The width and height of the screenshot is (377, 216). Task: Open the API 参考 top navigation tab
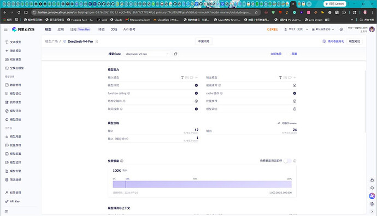129,30
